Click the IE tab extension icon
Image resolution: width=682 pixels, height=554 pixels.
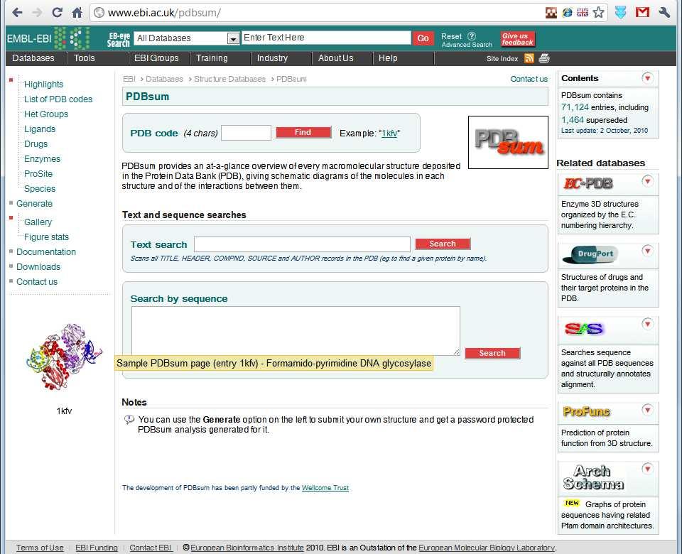[x=567, y=13]
